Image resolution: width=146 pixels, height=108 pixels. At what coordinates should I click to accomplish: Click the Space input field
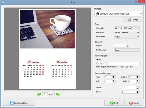pyautogui.click(x=129, y=88)
